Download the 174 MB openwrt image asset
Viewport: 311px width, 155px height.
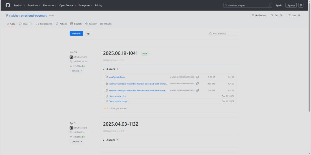(x=138, y=90)
